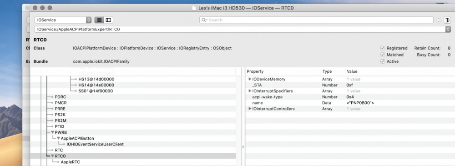Select PS2K in the device tree
The image size is (455, 166).
point(60,115)
